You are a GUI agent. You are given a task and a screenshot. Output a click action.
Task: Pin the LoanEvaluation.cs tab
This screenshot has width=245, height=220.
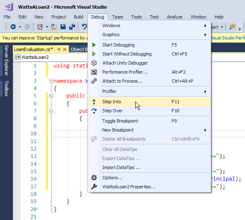[x=59, y=49]
